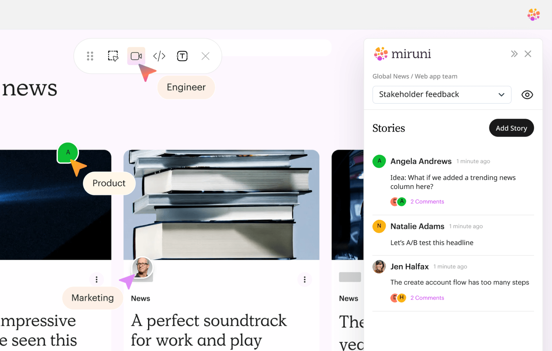Click Jen Halfax's profile photo
Viewport: 552px width, 351px height.
coord(379,267)
